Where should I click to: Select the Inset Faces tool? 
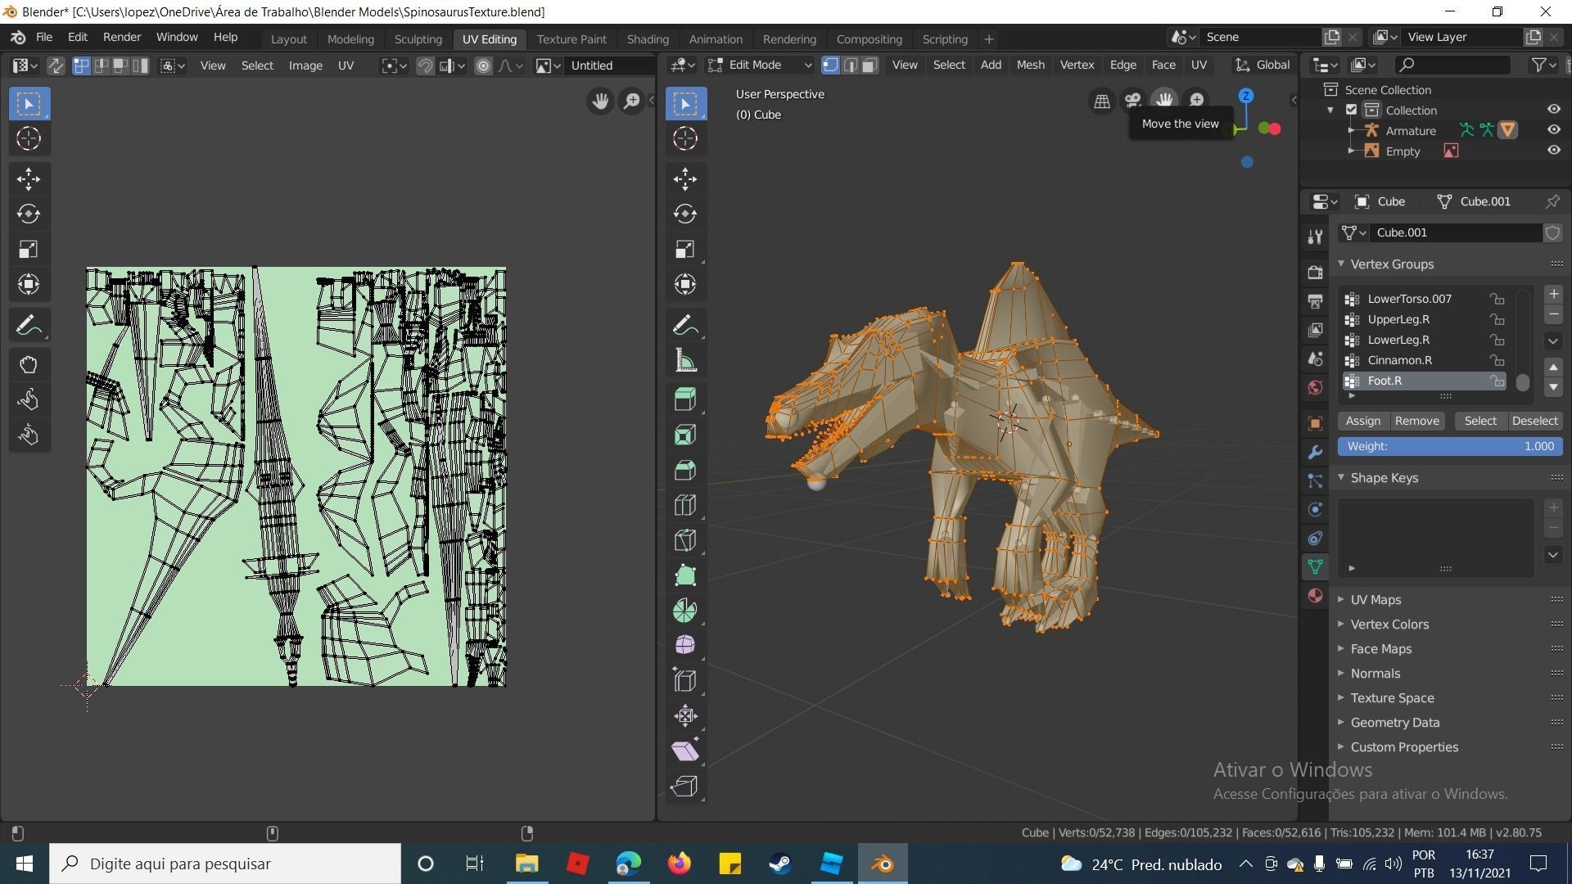coord(685,435)
